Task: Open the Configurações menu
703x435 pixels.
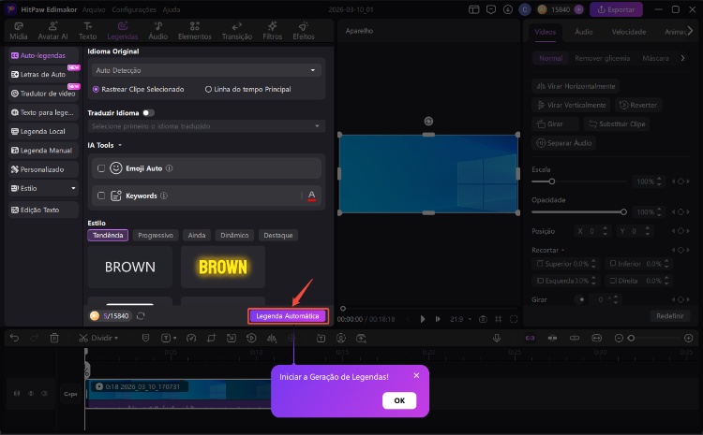Action: coord(132,8)
